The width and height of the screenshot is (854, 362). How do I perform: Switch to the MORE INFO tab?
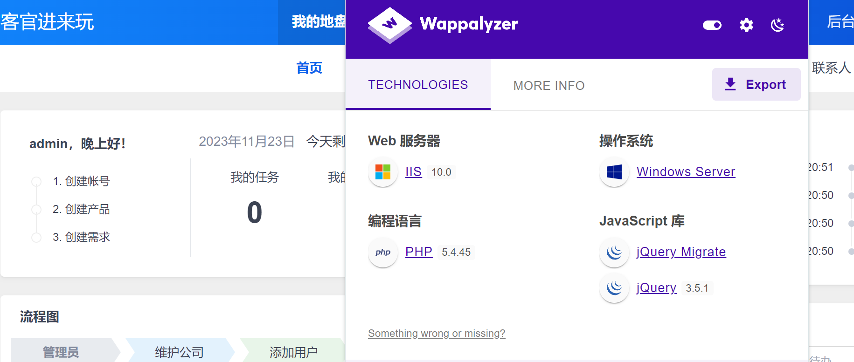point(549,86)
